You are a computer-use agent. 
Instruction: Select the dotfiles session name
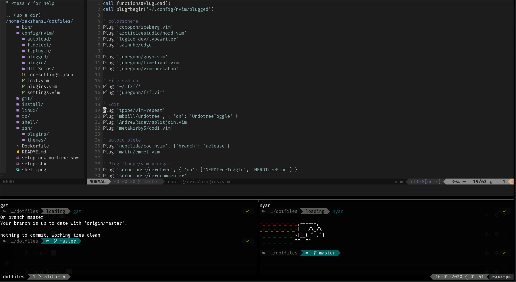pos(14,277)
